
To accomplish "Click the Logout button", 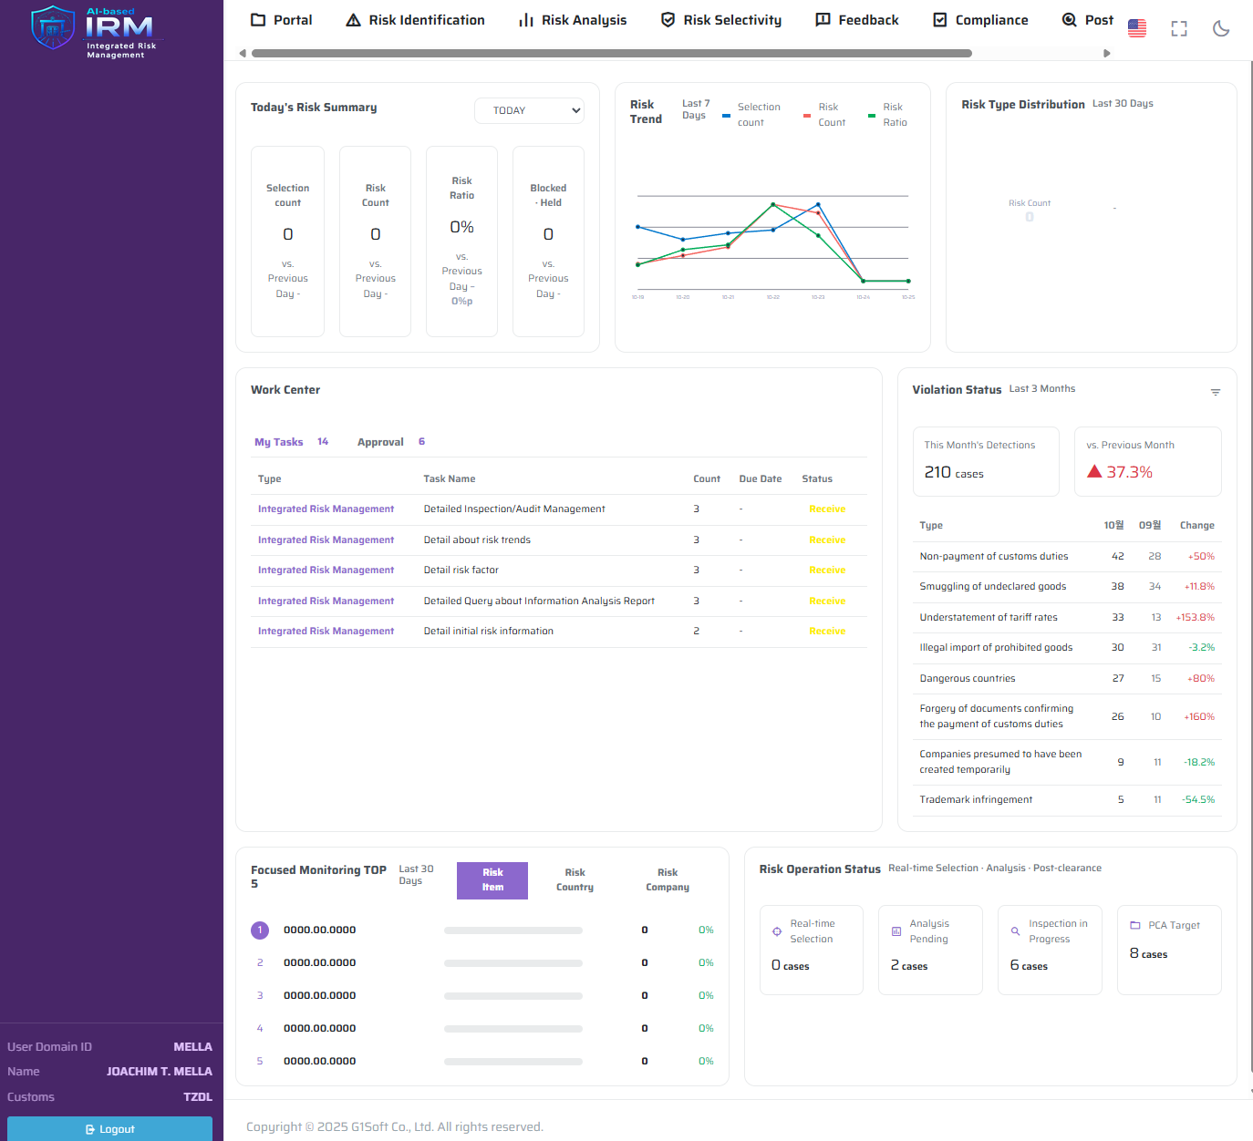I will 109,1128.
